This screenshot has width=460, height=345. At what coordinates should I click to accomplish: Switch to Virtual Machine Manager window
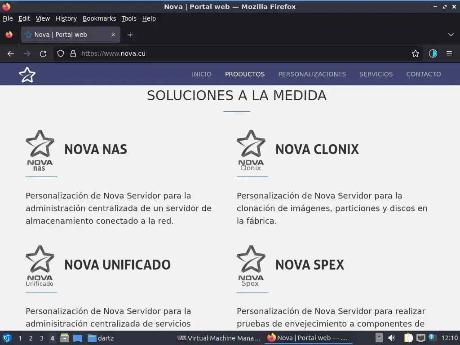[219, 338]
